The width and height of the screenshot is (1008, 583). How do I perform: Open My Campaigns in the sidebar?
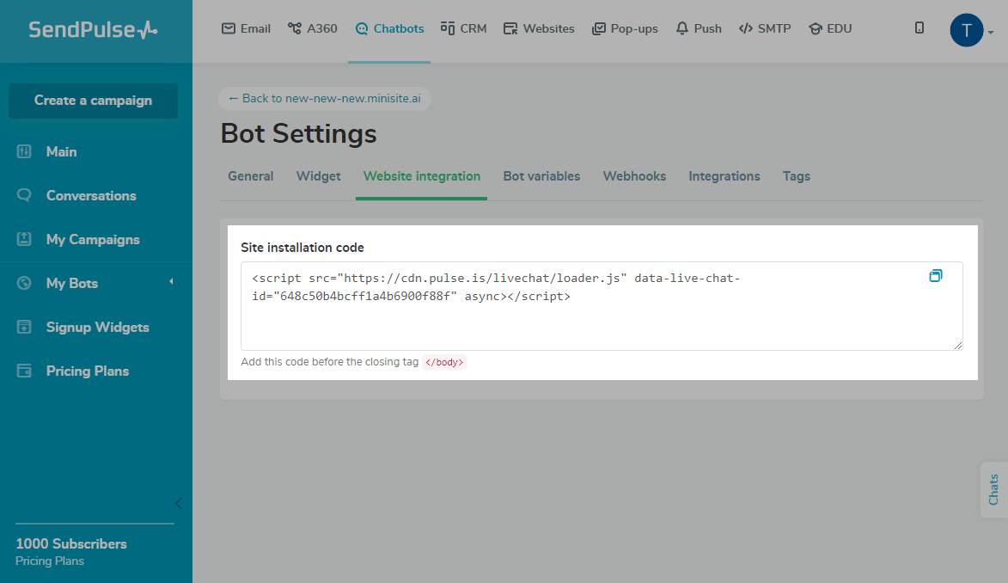click(x=93, y=239)
